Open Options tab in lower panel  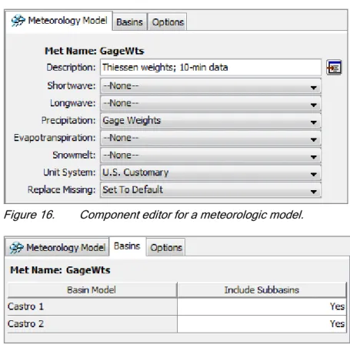coord(166,248)
